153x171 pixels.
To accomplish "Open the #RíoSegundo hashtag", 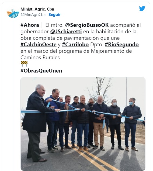I will coord(122,45).
